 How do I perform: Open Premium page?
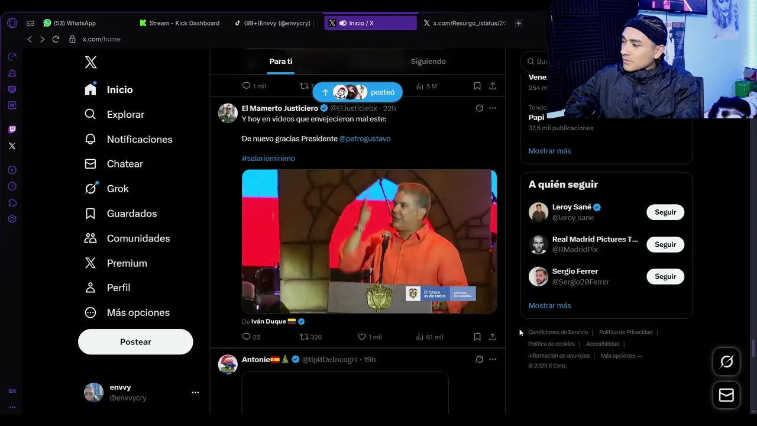(x=115, y=263)
